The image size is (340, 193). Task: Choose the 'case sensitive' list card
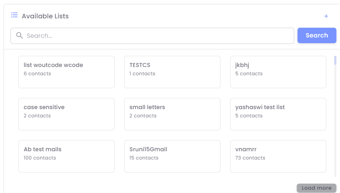(66, 114)
